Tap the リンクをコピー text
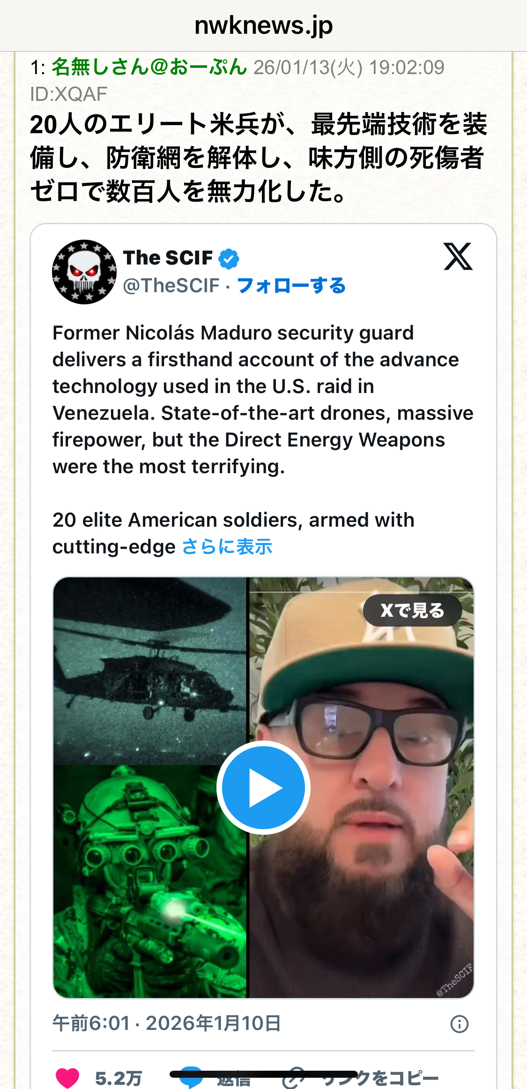 tap(380, 1079)
